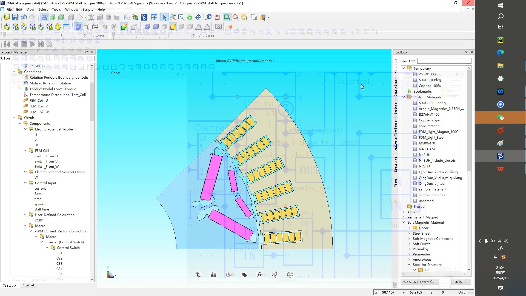Click the Fit view icon
This screenshot has width=526, height=296.
point(154,17)
